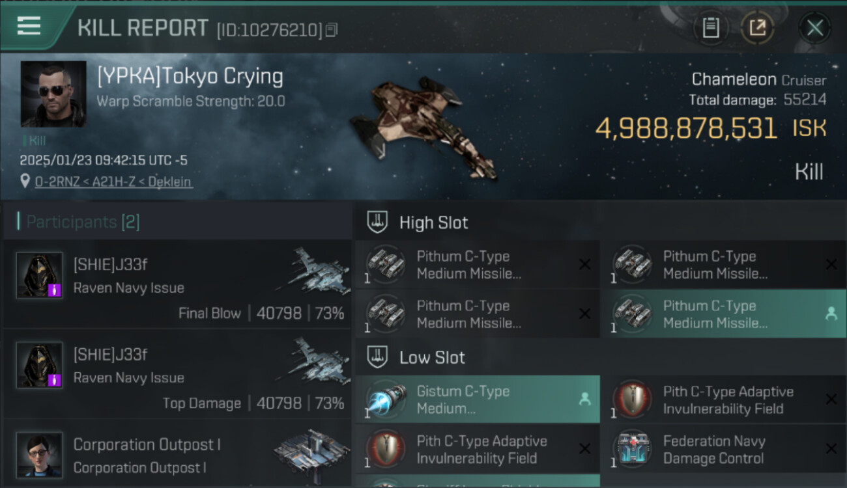Select highlighted Pithum C-Type Medium Missile module

click(723, 314)
